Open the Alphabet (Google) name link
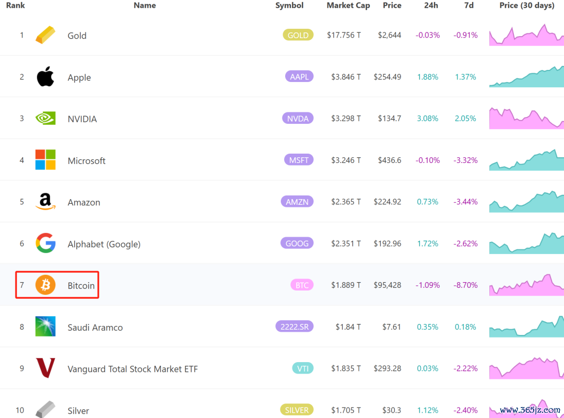Viewport: 564px width, 418px height. click(104, 244)
